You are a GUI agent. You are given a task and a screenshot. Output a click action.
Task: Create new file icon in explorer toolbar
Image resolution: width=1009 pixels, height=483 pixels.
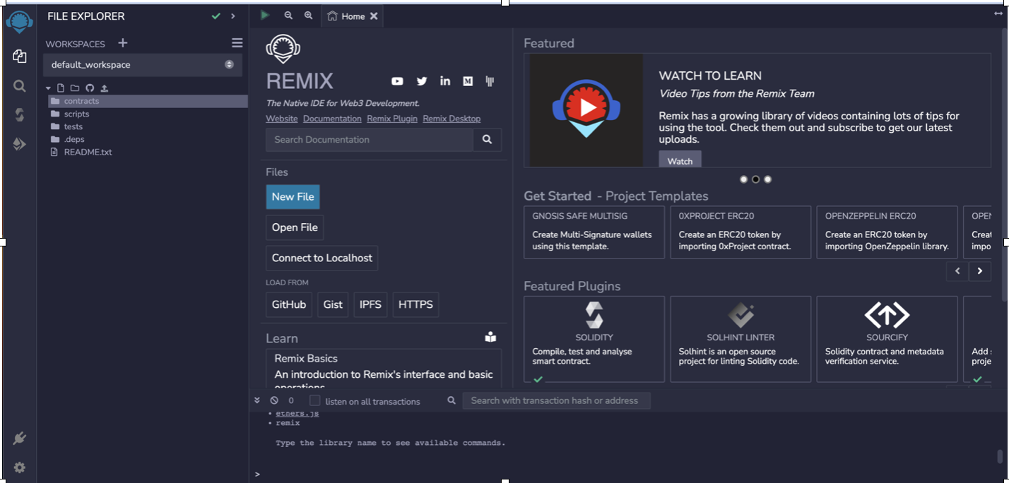click(61, 88)
